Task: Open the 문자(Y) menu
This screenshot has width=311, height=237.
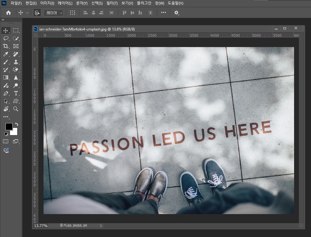Action: click(x=82, y=3)
